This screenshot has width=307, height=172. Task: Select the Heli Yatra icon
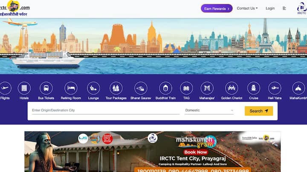pos(275,88)
